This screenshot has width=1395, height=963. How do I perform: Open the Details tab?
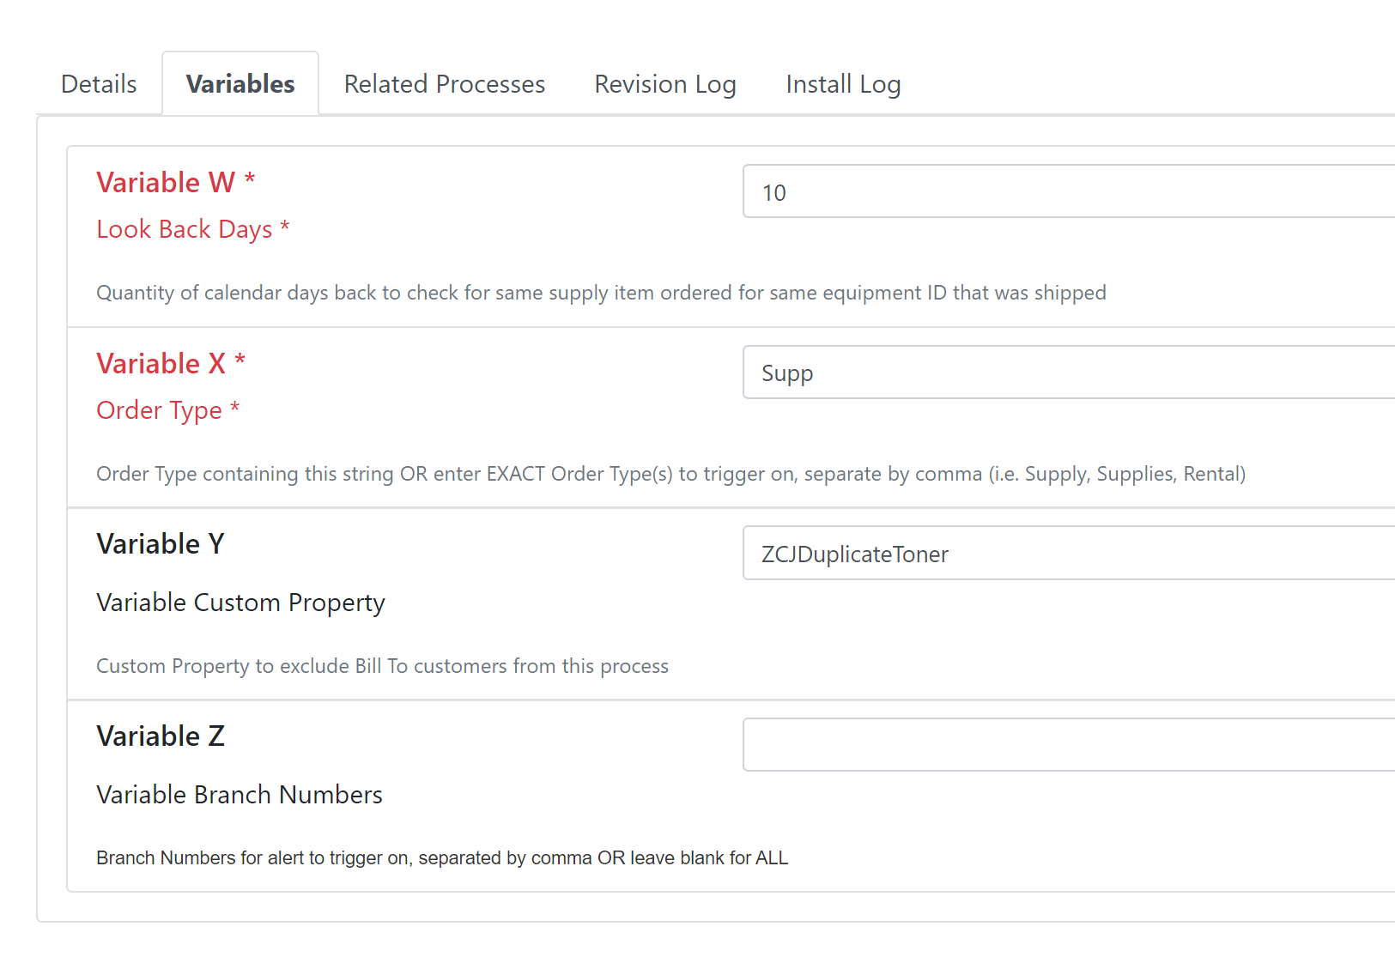click(99, 84)
